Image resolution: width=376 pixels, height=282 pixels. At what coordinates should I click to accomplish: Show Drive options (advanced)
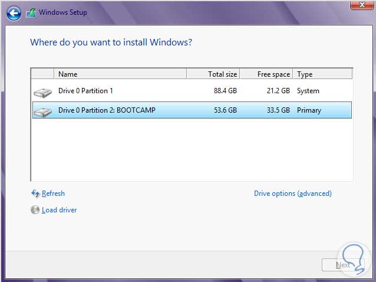coord(293,194)
